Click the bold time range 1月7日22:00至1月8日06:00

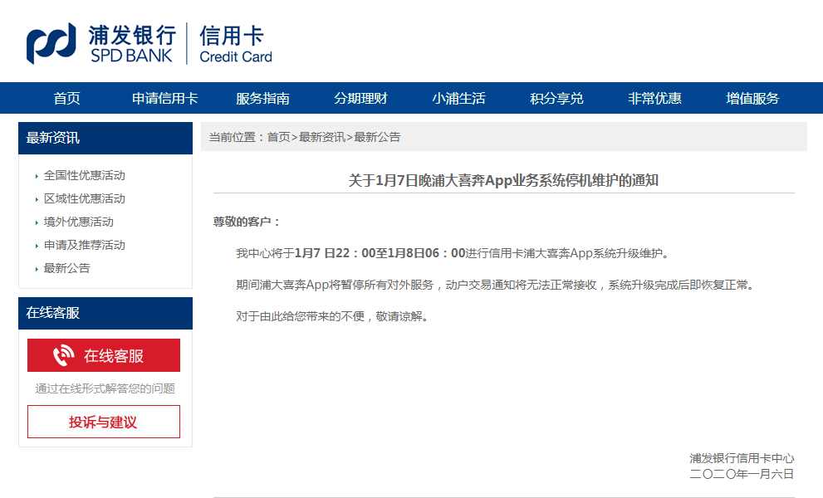380,253
